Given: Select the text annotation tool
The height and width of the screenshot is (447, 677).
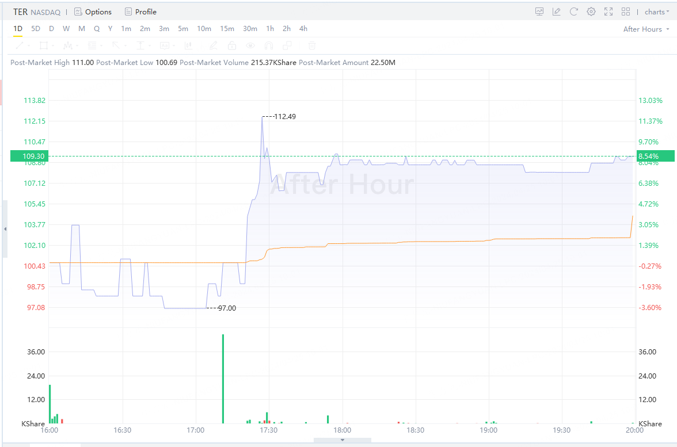Looking at the screenshot, I should 165,45.
